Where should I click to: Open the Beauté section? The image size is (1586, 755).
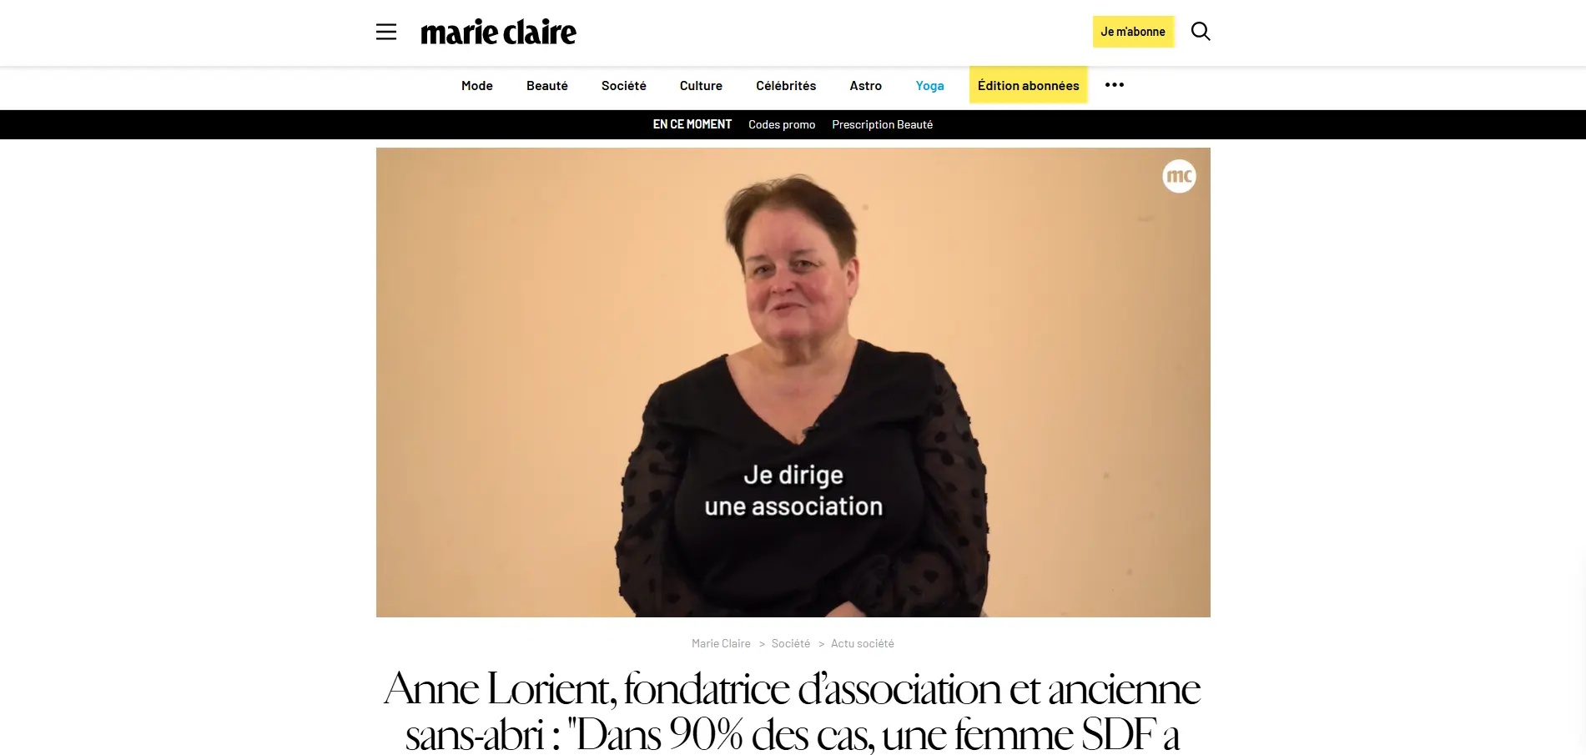click(x=547, y=86)
